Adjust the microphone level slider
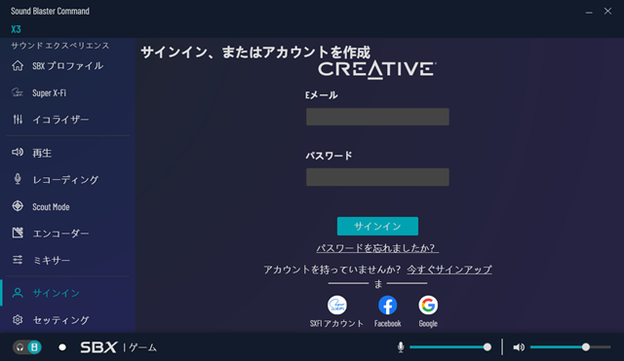 click(449, 347)
